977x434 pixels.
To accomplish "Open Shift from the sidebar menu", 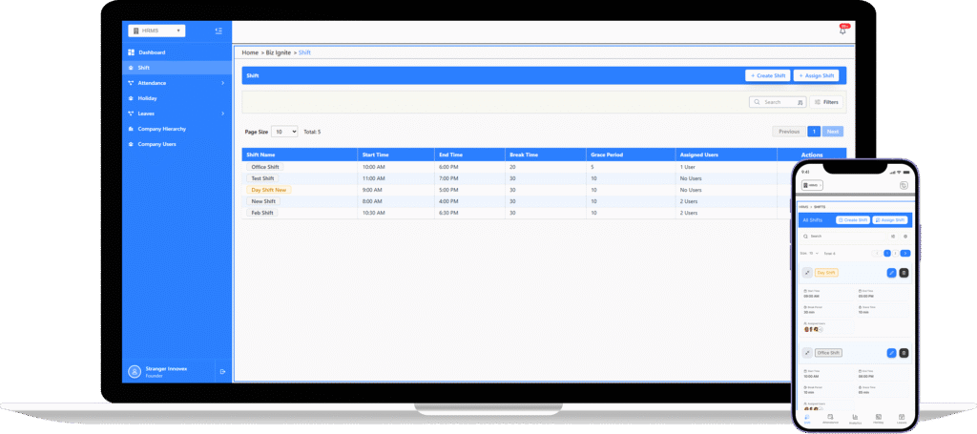I will point(143,68).
